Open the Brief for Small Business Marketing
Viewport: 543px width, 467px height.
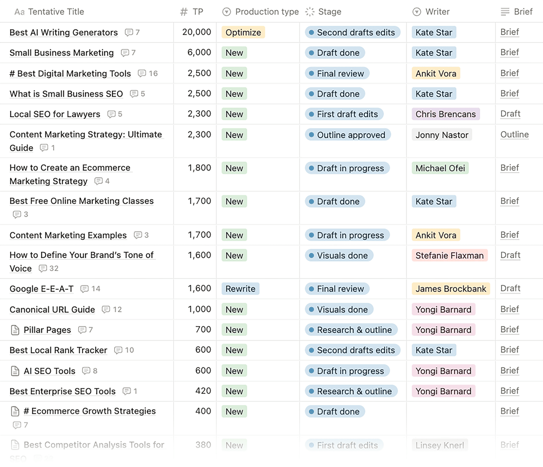click(509, 52)
